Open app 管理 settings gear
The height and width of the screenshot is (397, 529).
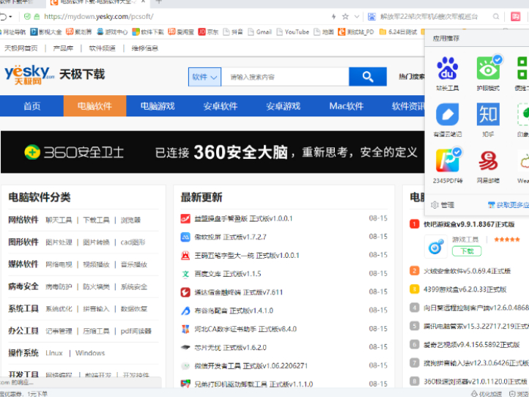point(443,205)
